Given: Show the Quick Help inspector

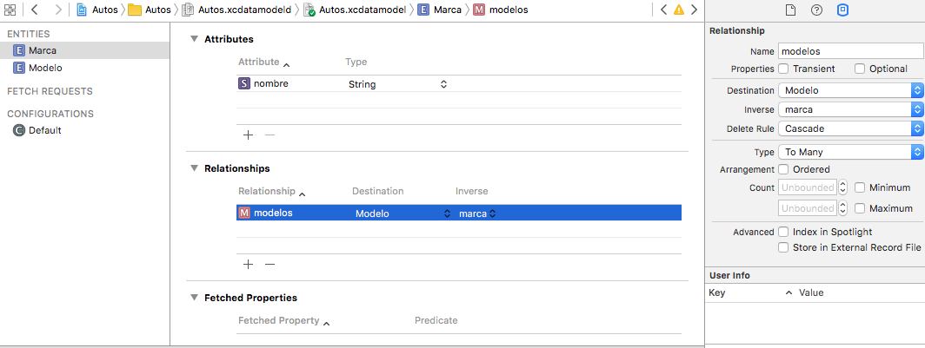Looking at the screenshot, I should (x=816, y=10).
